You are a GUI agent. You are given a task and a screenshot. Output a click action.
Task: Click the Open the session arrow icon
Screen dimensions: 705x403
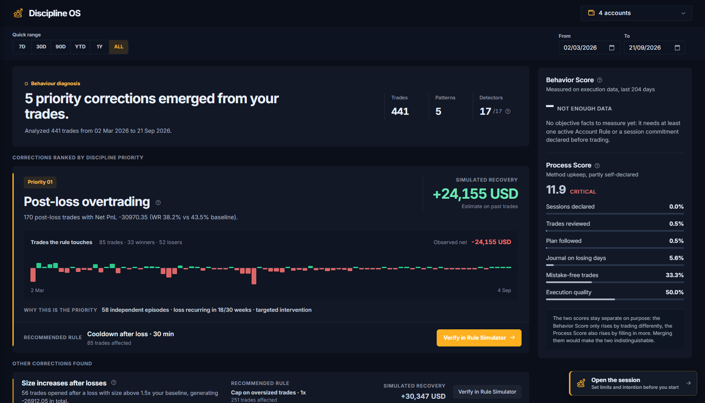coord(688,383)
